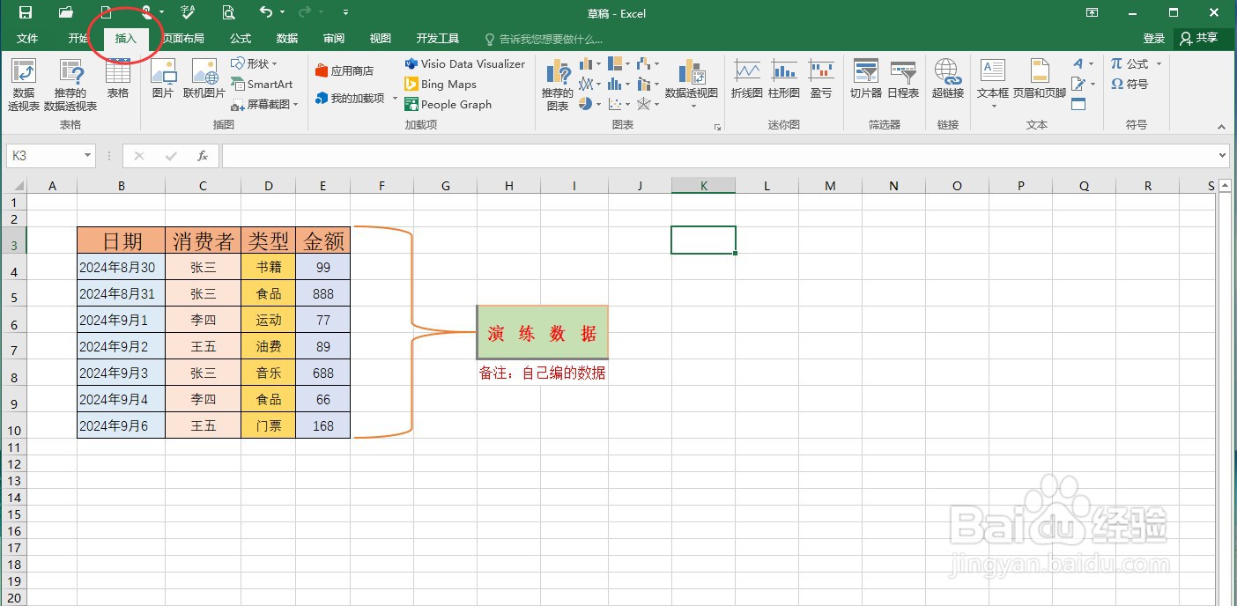1237x606 pixels.
Task: Insert Online Pictures (联机图片)
Action: (x=204, y=78)
